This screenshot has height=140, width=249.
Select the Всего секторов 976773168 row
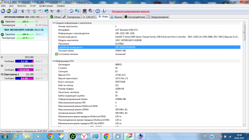[149, 82]
